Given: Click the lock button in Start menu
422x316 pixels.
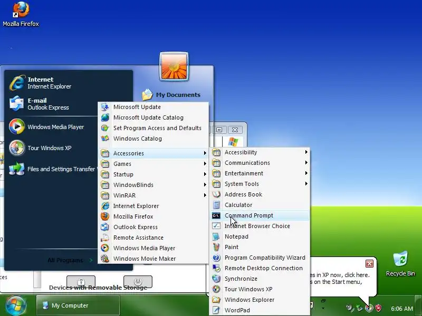Looking at the screenshot, I should [x=81, y=282].
